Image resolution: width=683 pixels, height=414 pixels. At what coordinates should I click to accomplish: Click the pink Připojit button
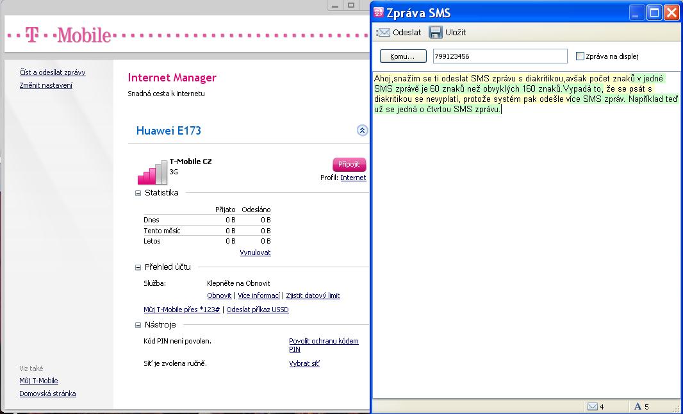pyautogui.click(x=349, y=164)
